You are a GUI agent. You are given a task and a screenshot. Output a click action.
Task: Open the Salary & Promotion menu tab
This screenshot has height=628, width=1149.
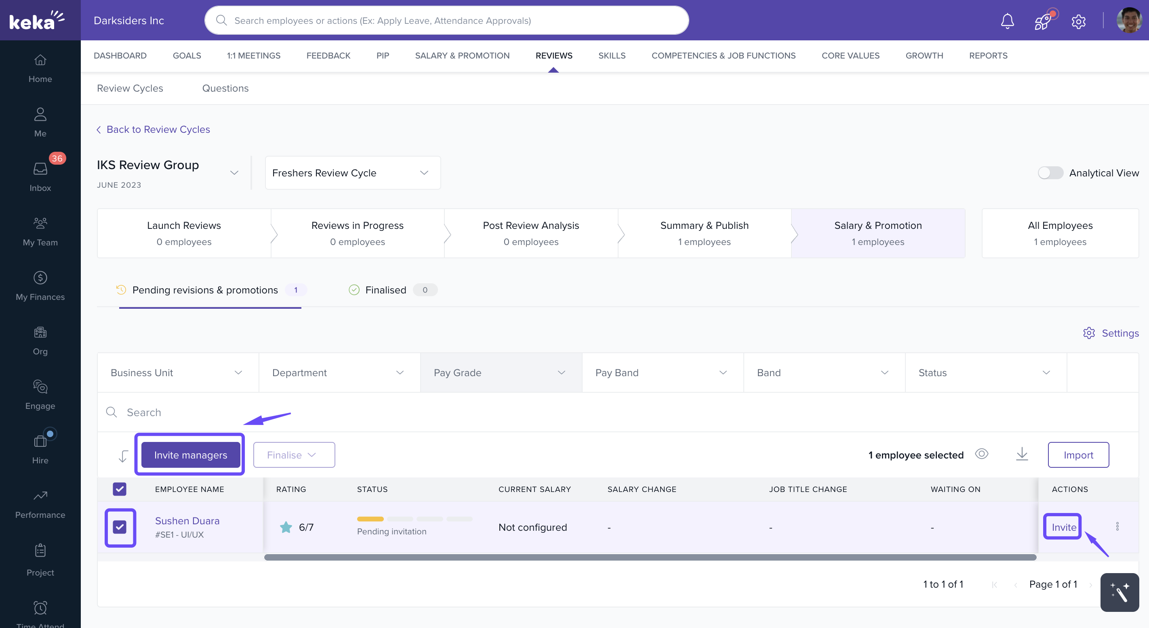pos(462,56)
